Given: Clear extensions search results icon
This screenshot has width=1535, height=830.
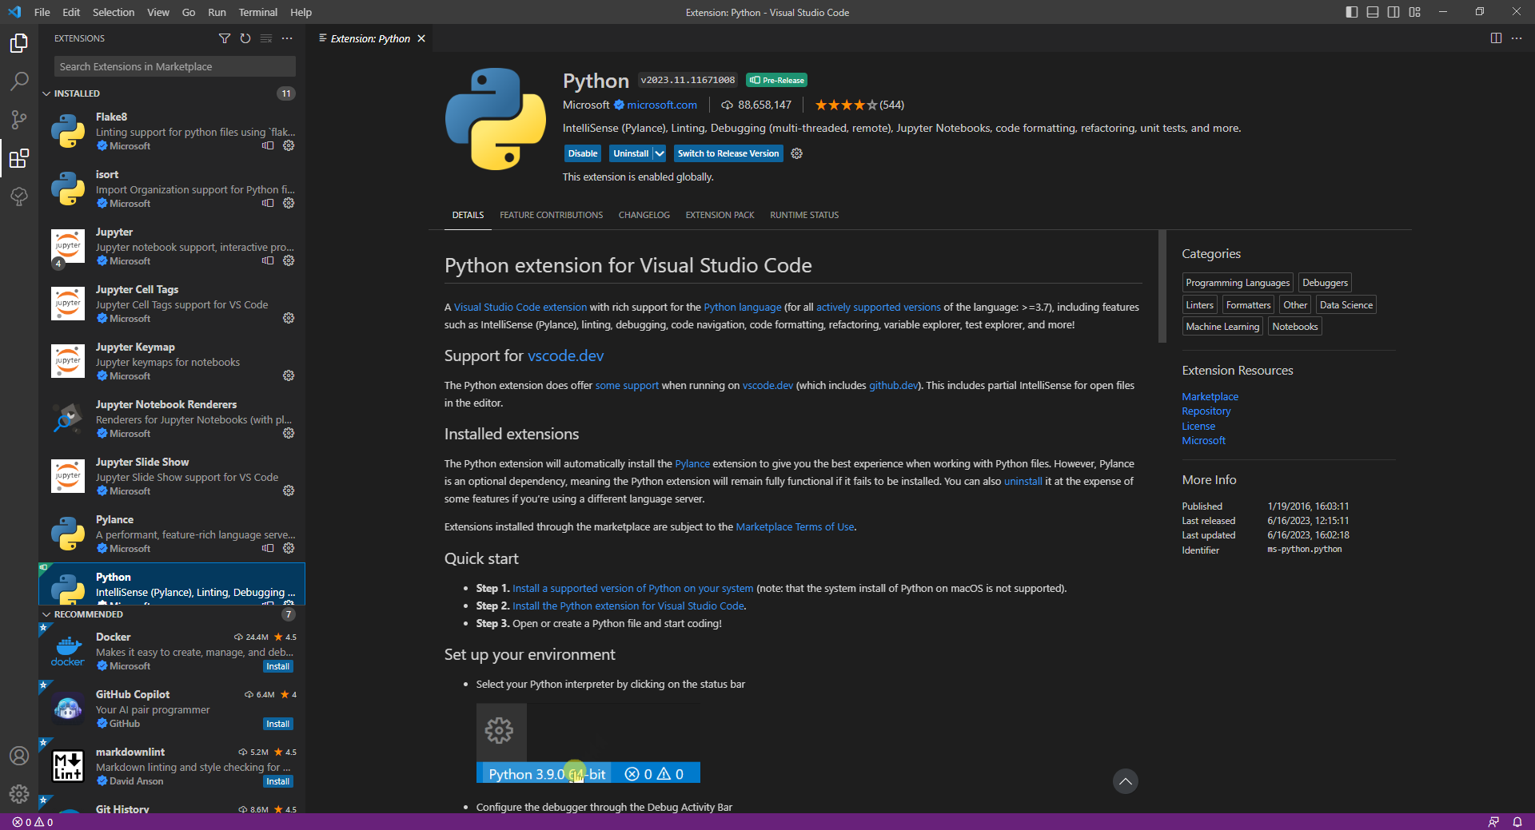Looking at the screenshot, I should 266,38.
